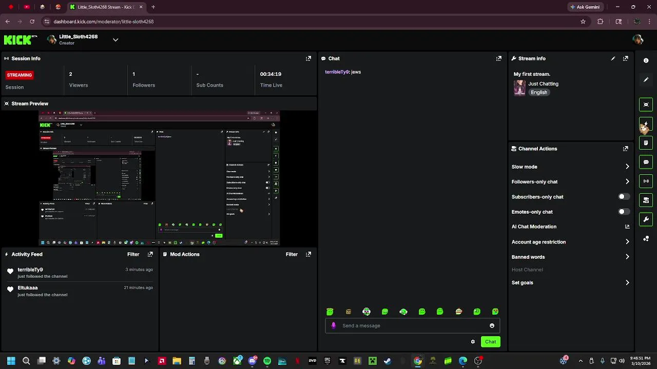
Task: Click the three-dots cluster icon at sidebar bottom
Action: coord(646,239)
